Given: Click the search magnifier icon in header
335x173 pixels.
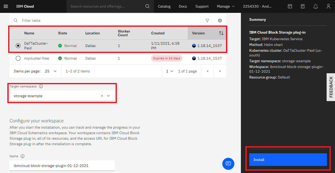Looking at the screenshot, I should point(148,6).
